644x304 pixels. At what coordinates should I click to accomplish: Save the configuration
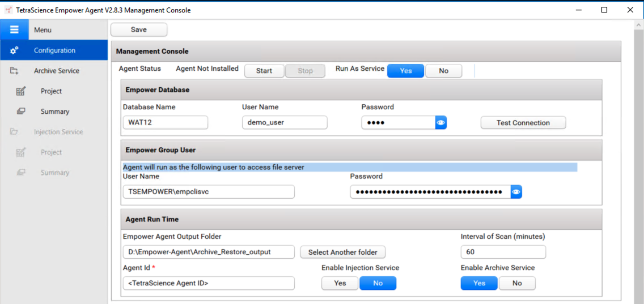pyautogui.click(x=139, y=29)
